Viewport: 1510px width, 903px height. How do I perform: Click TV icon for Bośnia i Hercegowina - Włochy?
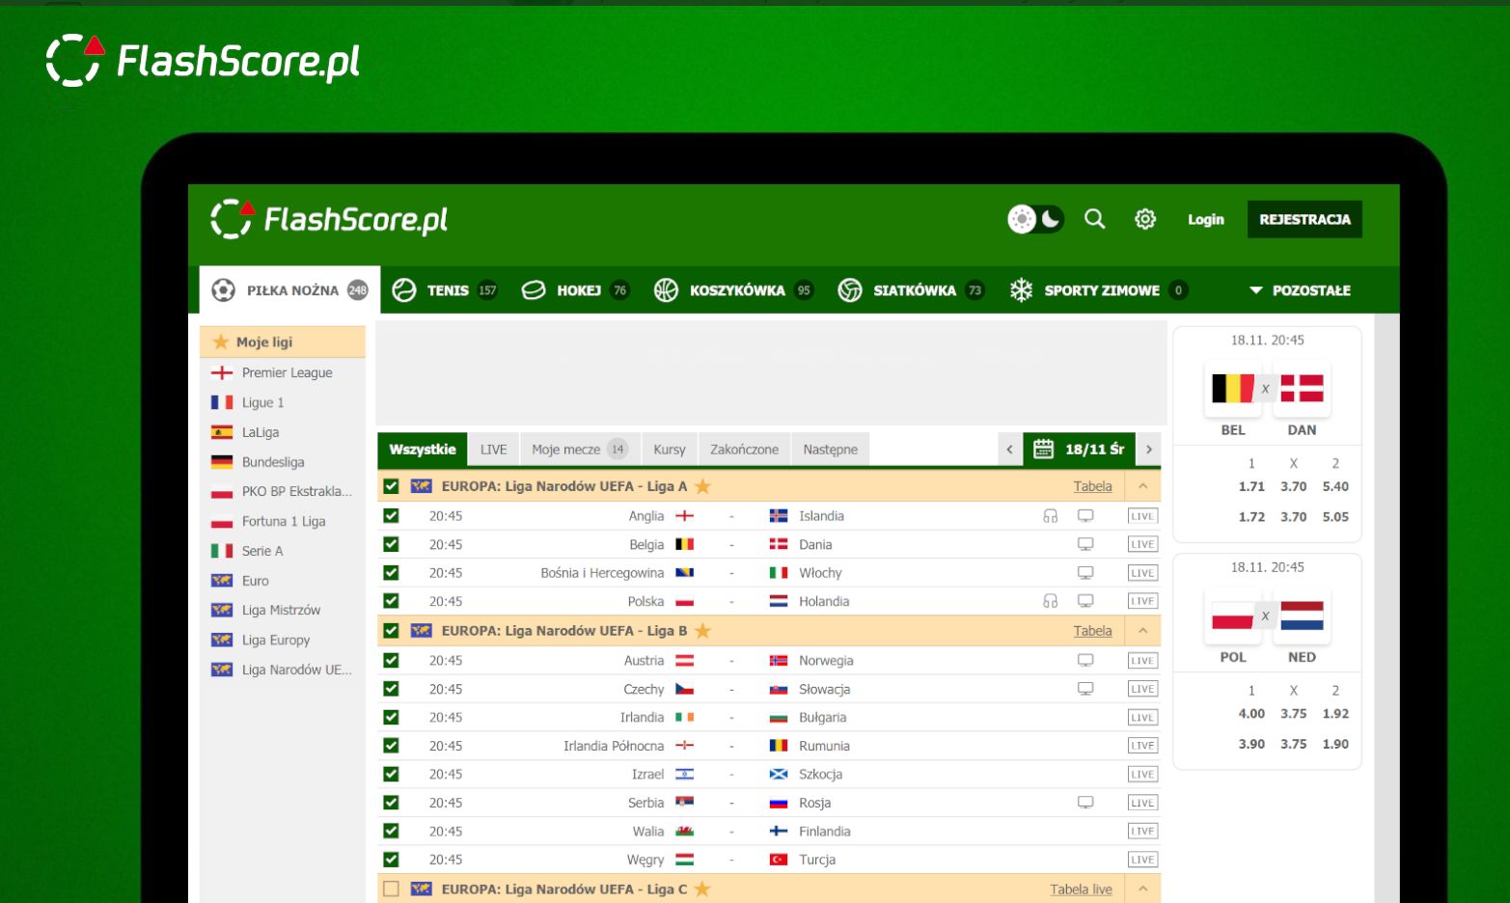tap(1085, 573)
